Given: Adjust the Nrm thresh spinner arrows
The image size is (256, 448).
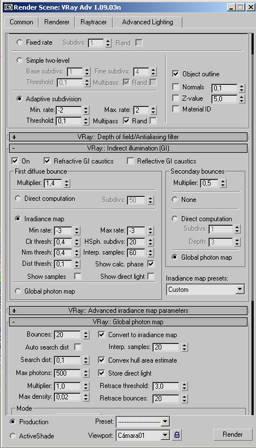Looking at the screenshot, I should (x=76, y=253).
